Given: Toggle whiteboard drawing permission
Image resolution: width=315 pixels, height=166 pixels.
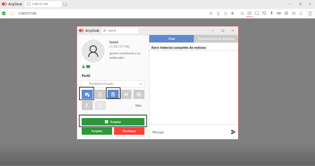Looking at the screenshot, I should point(87,105).
